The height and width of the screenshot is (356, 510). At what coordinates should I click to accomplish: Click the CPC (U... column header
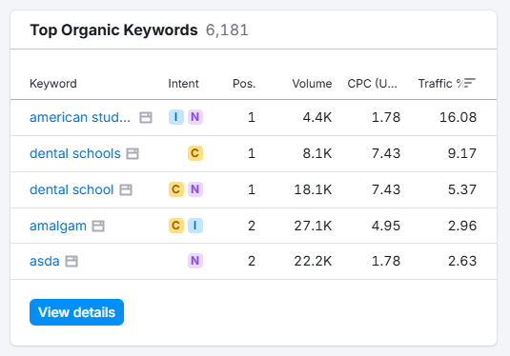point(373,84)
